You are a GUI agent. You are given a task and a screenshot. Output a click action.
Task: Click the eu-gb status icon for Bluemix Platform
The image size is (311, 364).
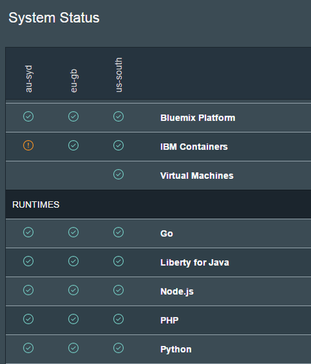click(x=73, y=117)
